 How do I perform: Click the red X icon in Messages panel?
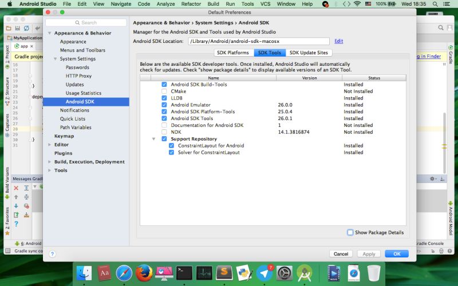click(16, 188)
